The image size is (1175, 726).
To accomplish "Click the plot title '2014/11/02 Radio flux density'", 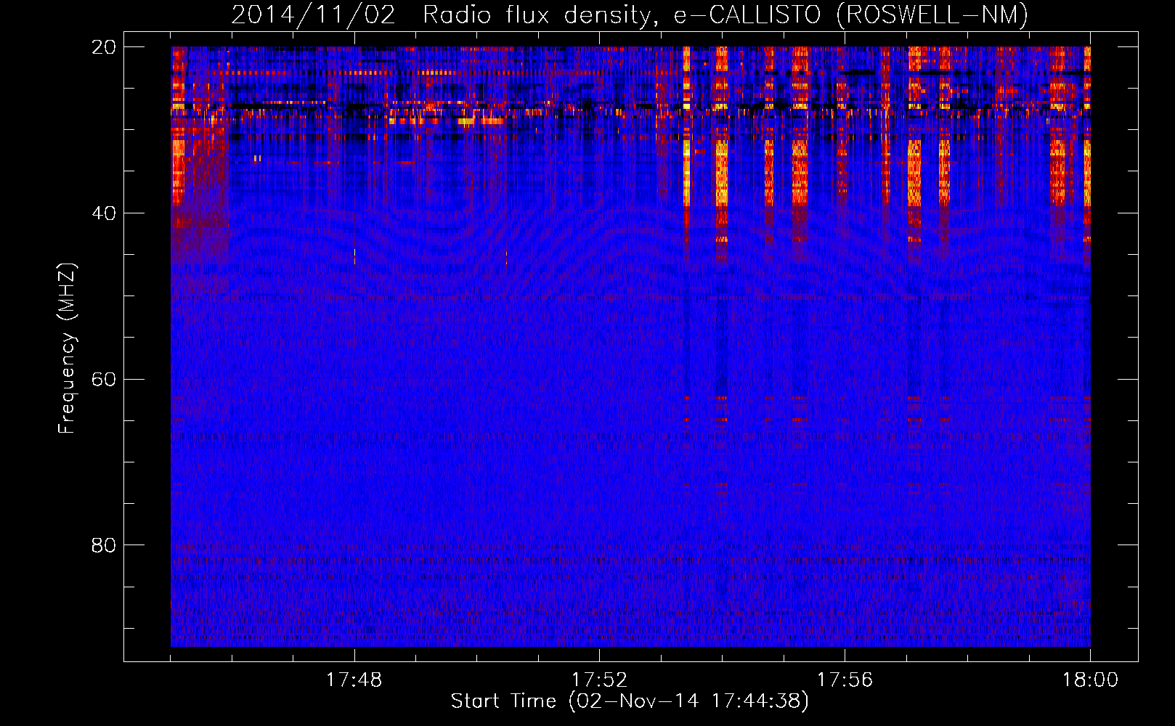I will coord(630,15).
